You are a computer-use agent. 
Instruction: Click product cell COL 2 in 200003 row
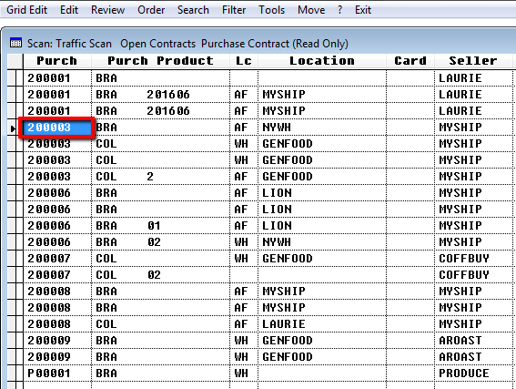pos(160,177)
